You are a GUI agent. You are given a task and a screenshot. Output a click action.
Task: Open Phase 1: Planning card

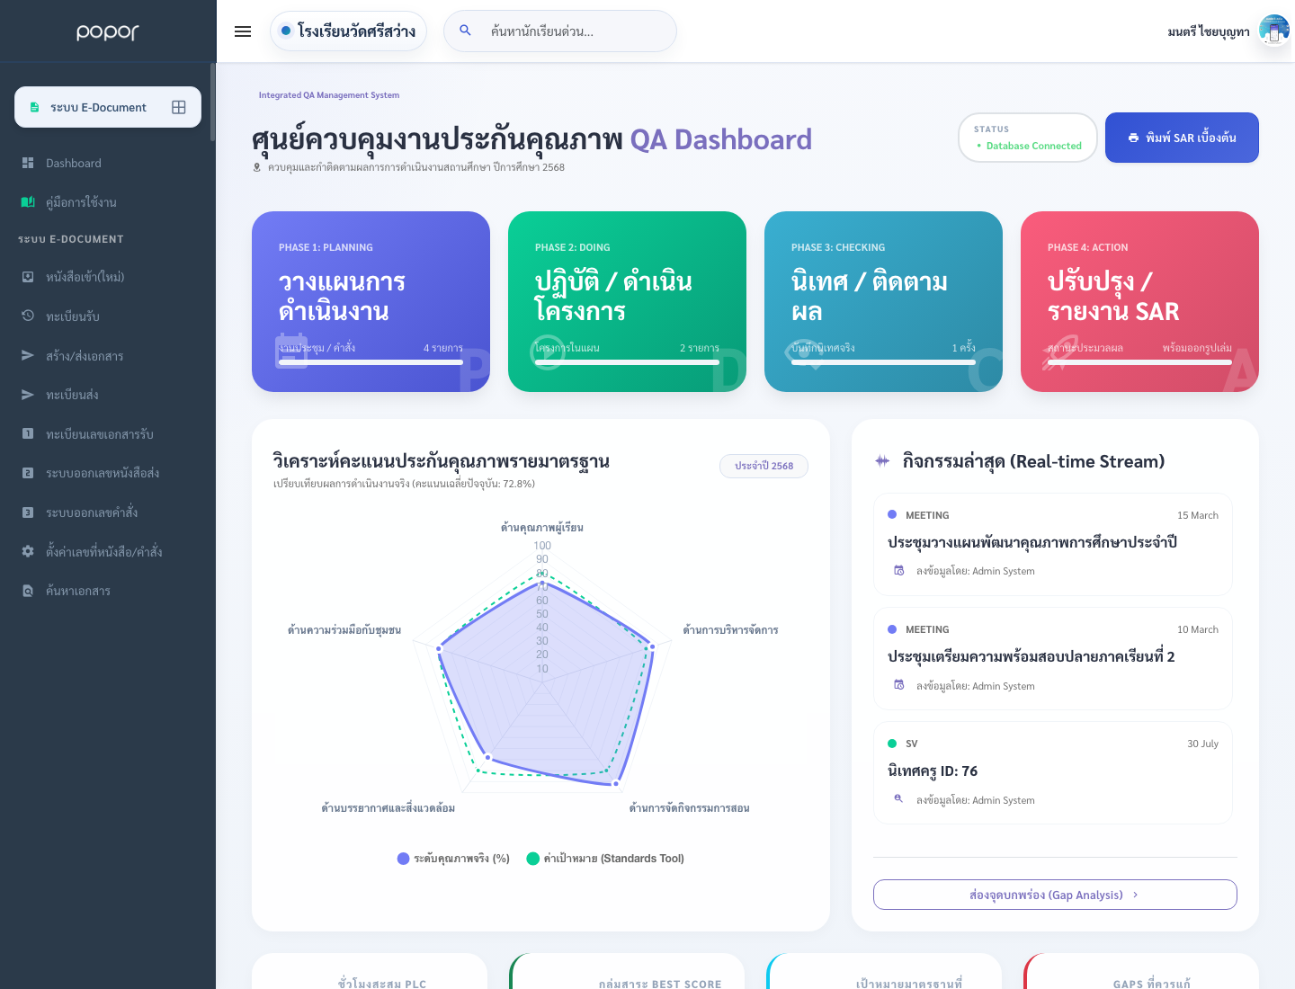tap(371, 301)
